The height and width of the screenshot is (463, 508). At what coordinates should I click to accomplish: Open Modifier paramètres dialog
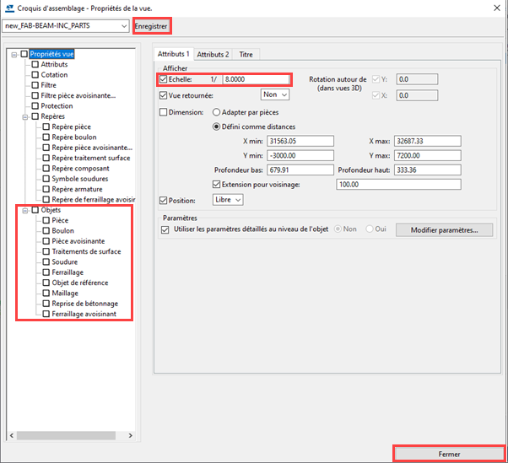[x=444, y=229]
